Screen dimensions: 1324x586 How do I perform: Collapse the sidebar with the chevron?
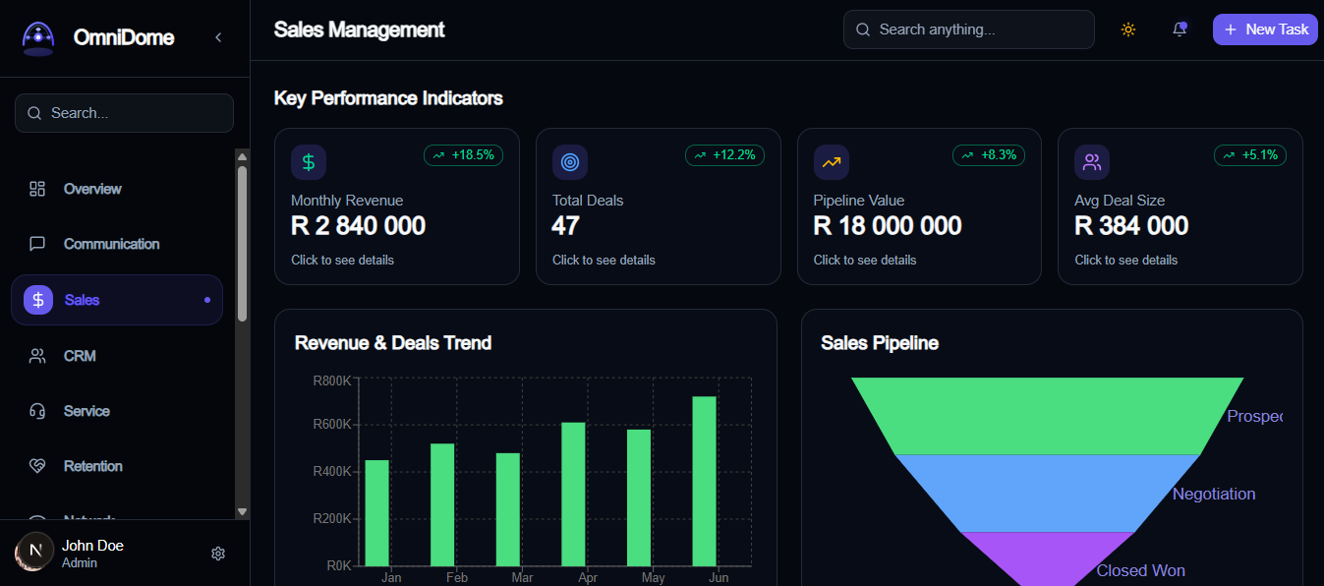click(218, 37)
